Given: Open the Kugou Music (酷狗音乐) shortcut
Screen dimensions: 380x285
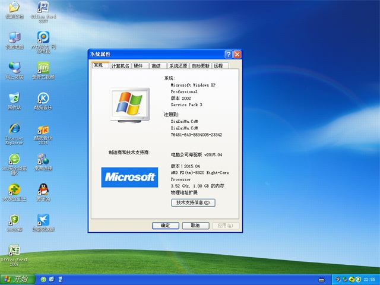Looking at the screenshot, I should tap(43, 99).
